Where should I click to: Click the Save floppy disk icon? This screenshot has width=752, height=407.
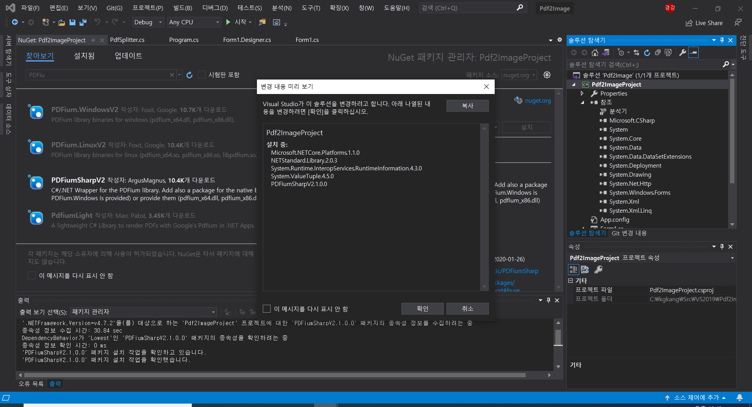click(72, 22)
